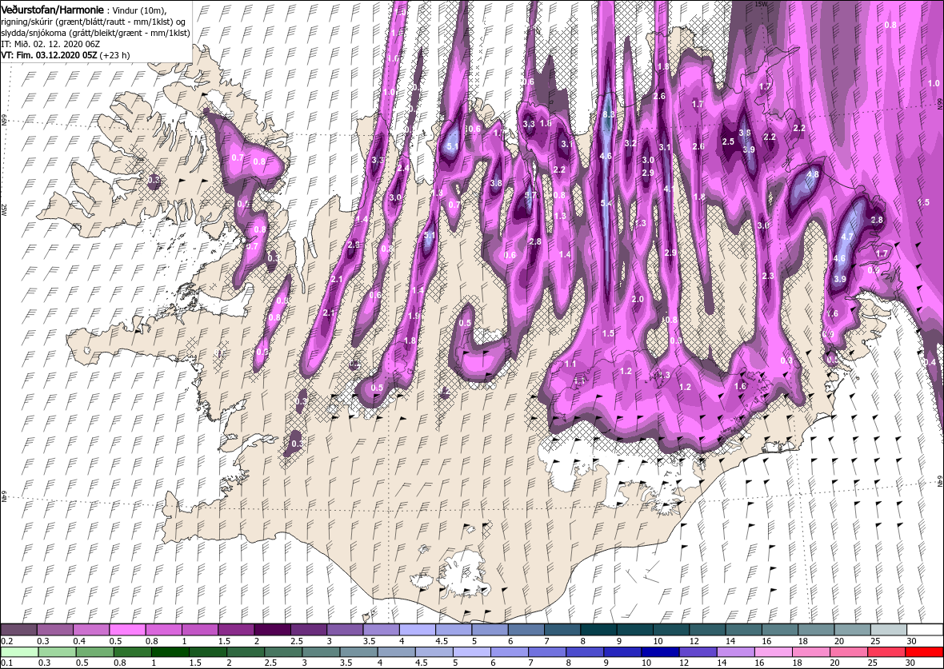The height and width of the screenshot is (669, 944).
Task: Click upper legend swatch between 2 and 2.5
Action: 272,630
